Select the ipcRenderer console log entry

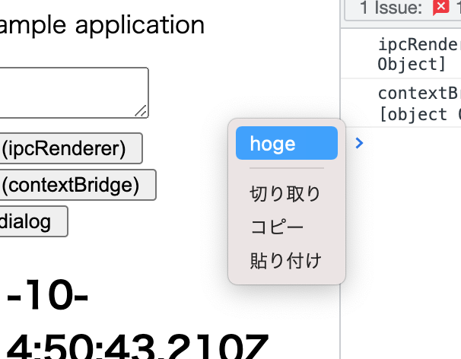coord(418,54)
